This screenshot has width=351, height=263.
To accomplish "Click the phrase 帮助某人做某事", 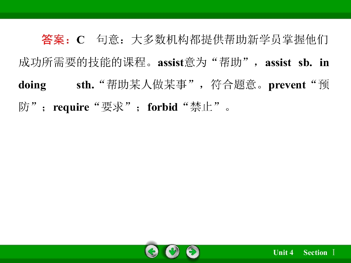I will coord(147,84).
